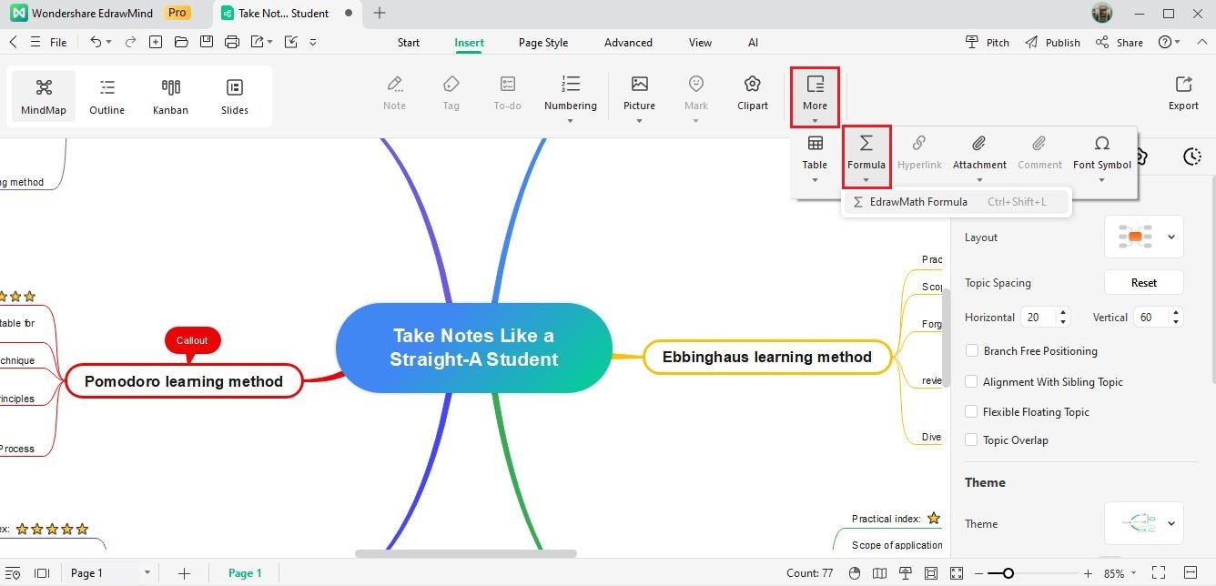
Task: Click the Reset topic spacing button
Action: tap(1144, 283)
